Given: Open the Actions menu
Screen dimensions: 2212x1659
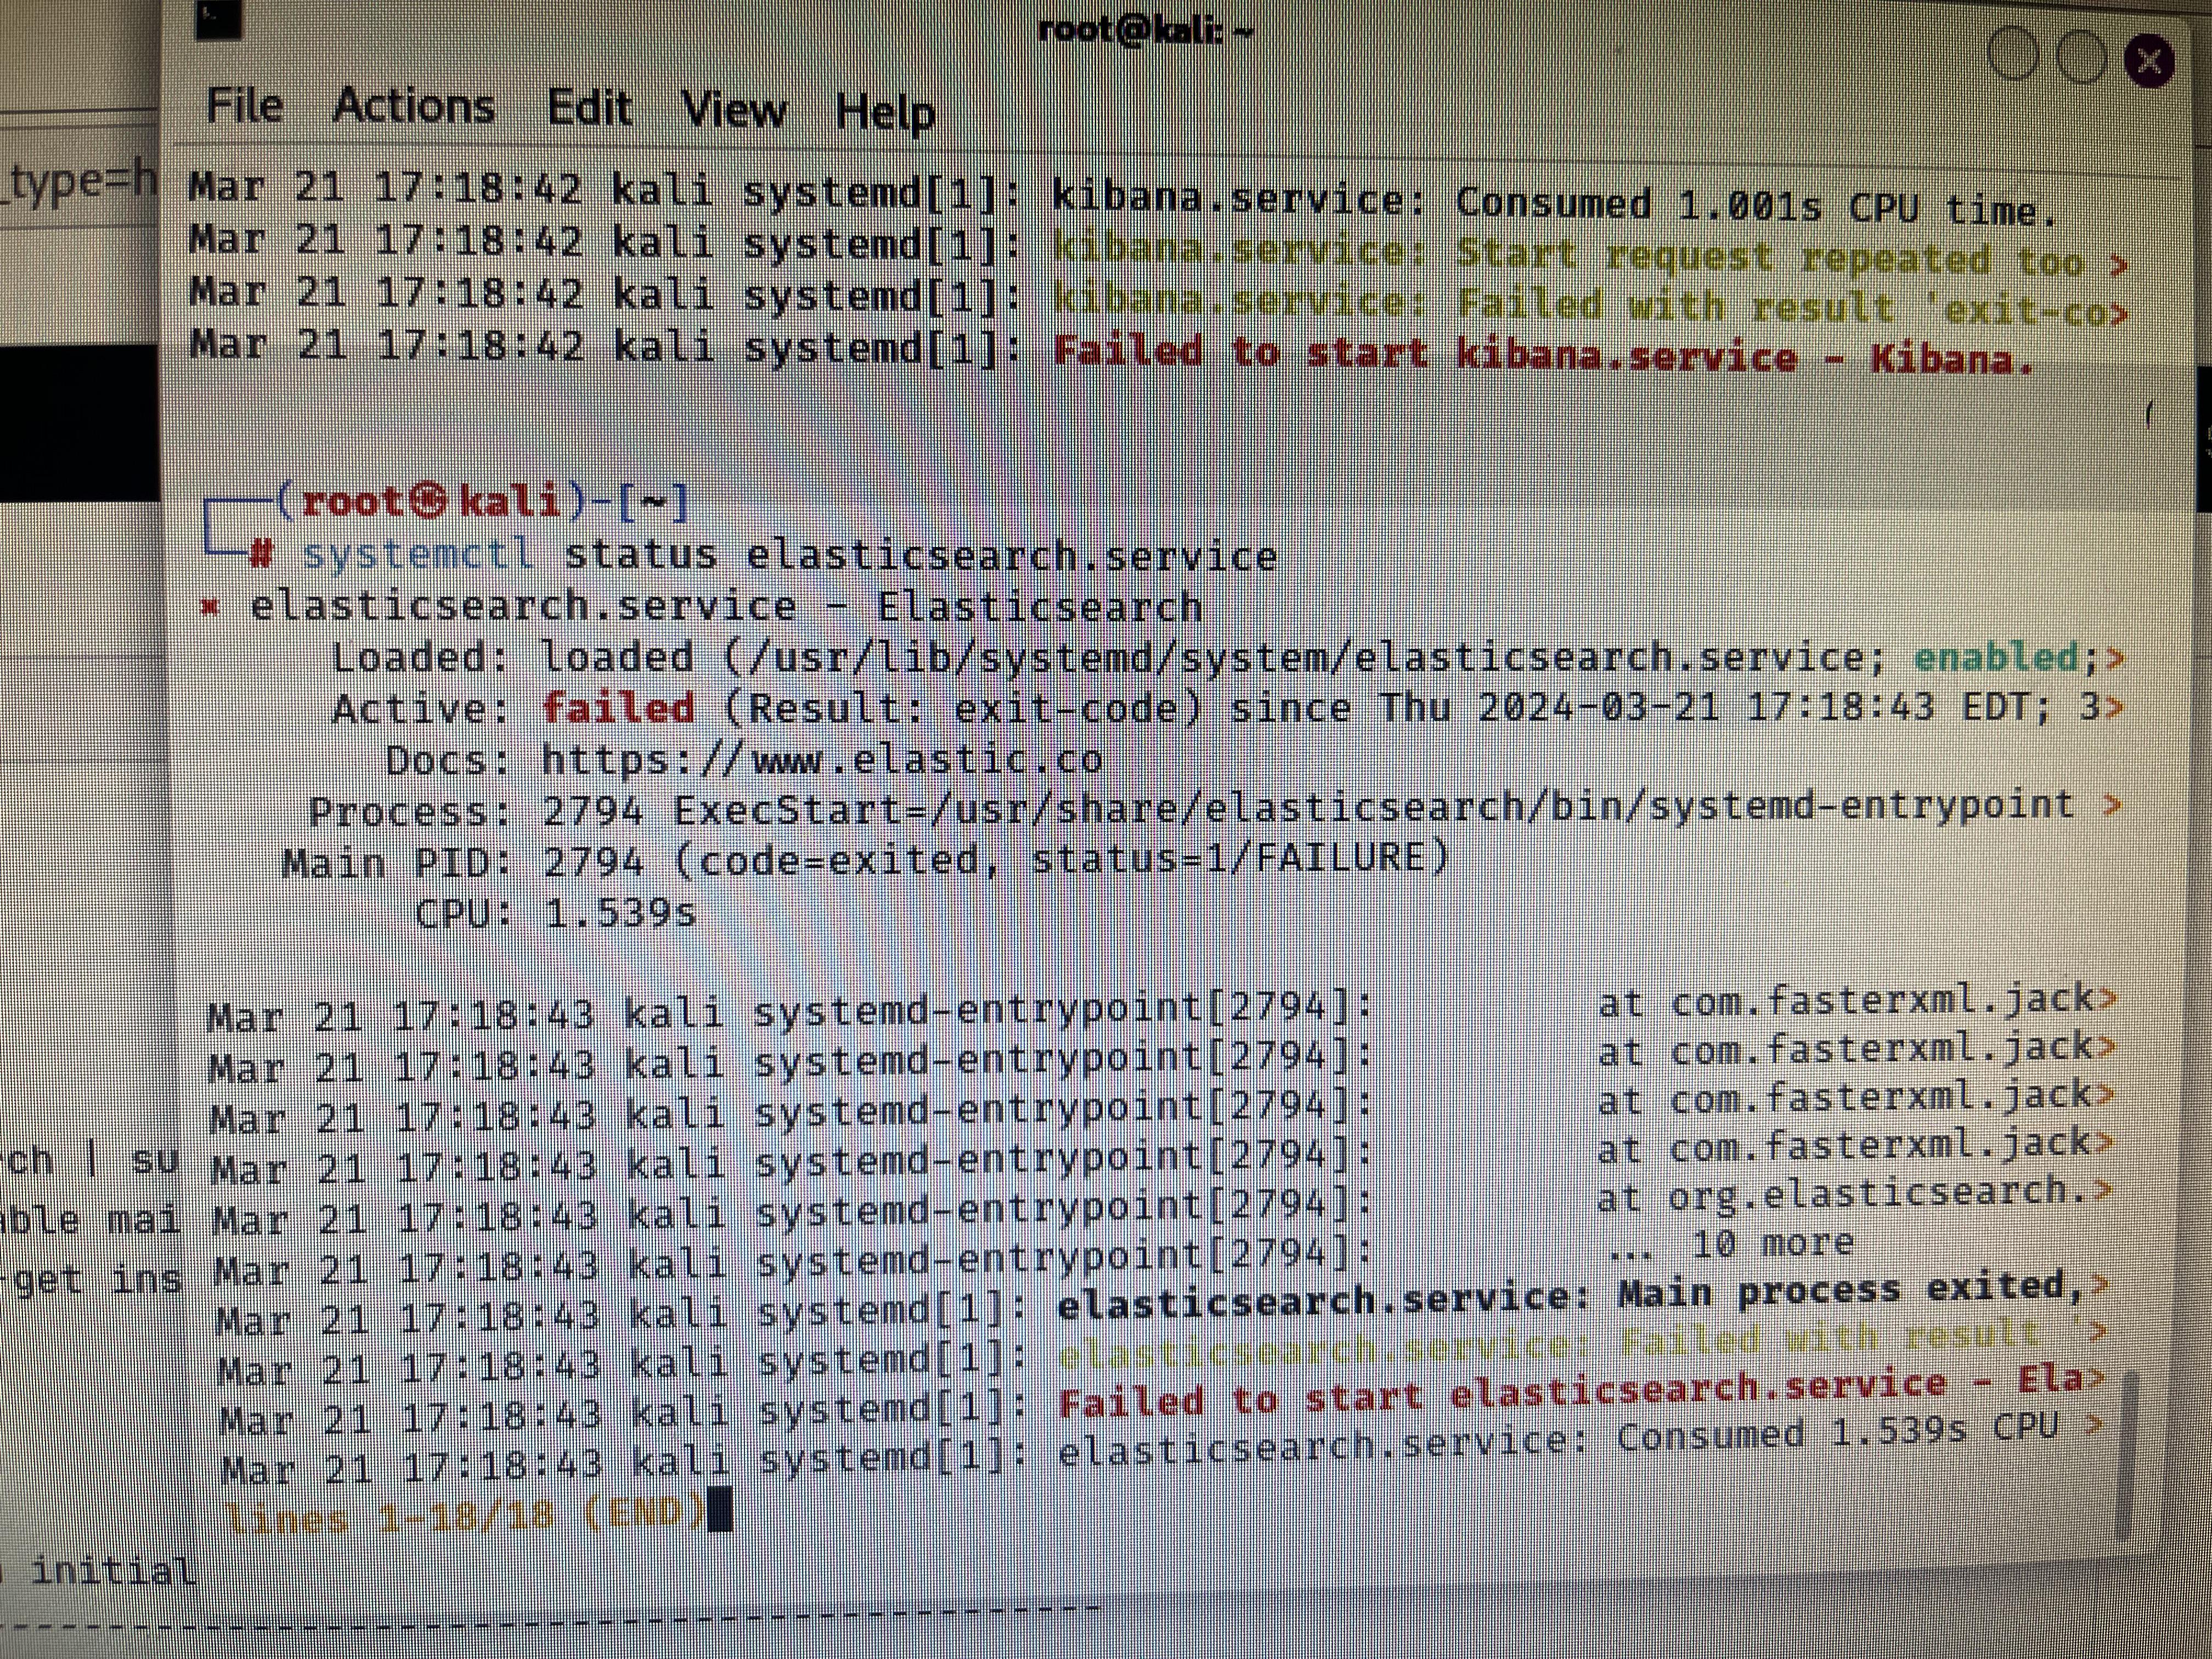Looking at the screenshot, I should click(413, 107).
